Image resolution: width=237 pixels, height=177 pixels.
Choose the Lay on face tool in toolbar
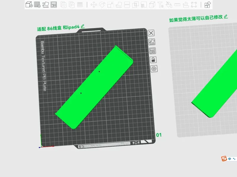(119, 5)
